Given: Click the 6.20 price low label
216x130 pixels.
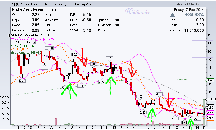Looking at the screenshot, I should (x=81, y=86).
